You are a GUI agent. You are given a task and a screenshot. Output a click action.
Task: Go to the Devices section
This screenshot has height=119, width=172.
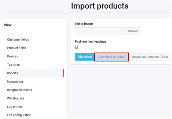[12, 56]
